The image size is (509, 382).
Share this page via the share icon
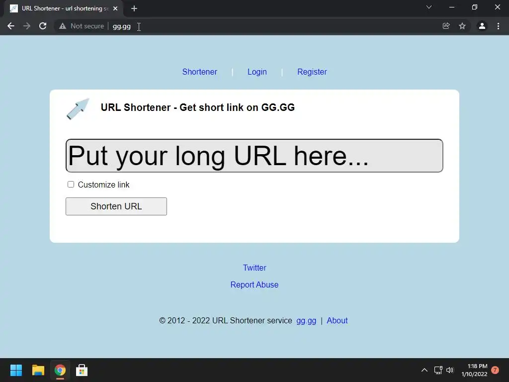click(x=446, y=26)
